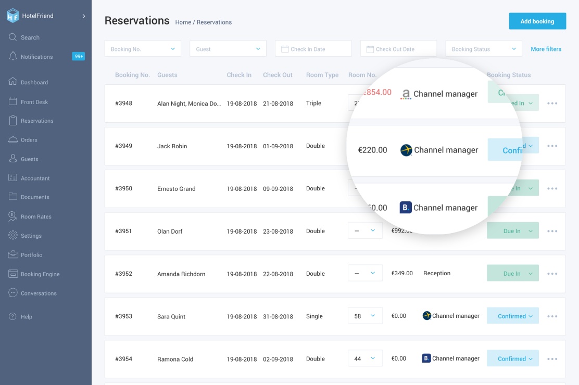Open three-dot menu for booking #3948
The image size is (579, 385).
(552, 104)
